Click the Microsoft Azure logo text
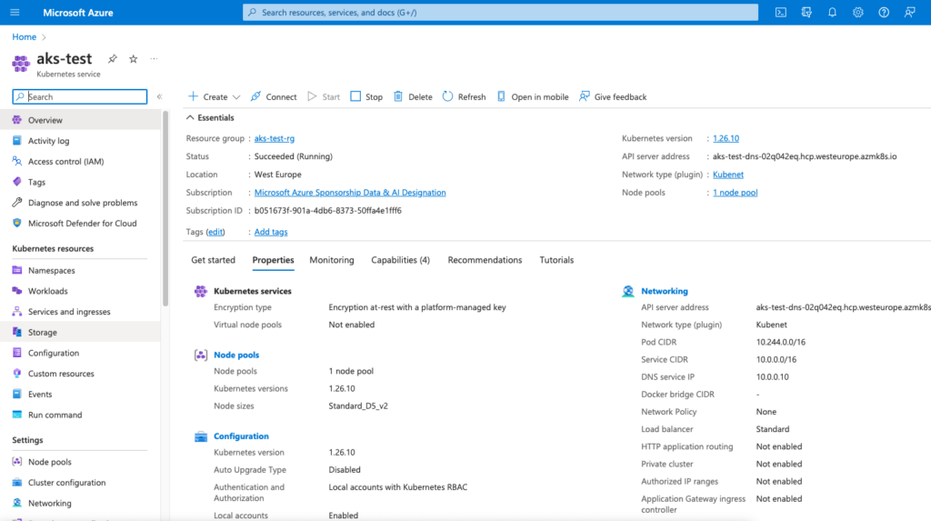931x521 pixels. (78, 13)
